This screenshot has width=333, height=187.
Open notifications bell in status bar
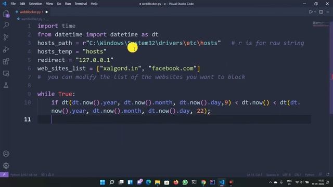click(328, 175)
